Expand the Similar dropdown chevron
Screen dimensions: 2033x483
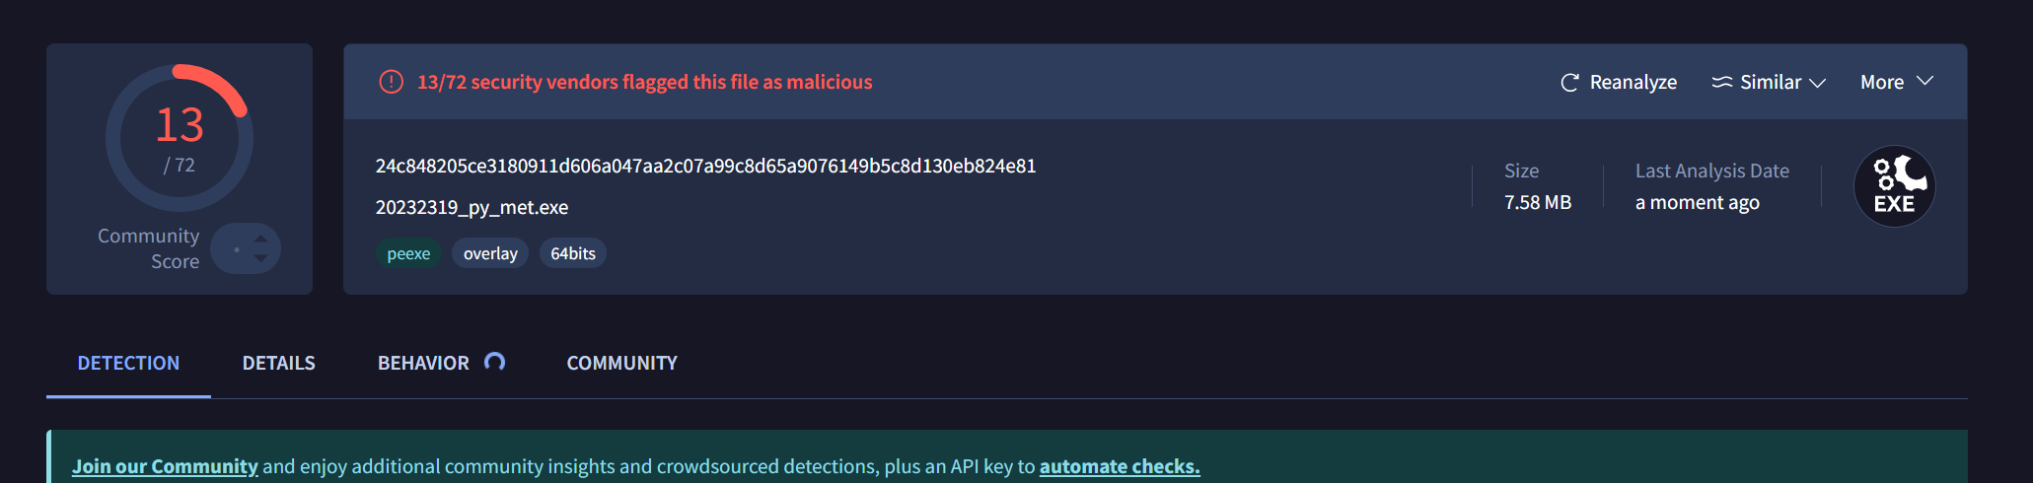(1817, 83)
